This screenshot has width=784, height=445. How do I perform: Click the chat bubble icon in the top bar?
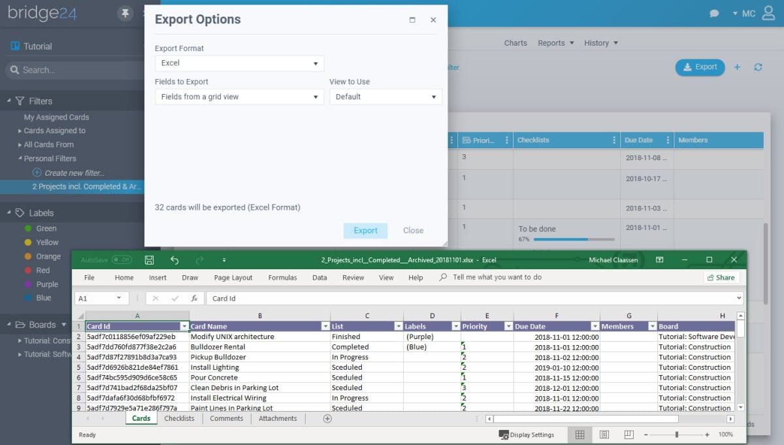coord(714,13)
